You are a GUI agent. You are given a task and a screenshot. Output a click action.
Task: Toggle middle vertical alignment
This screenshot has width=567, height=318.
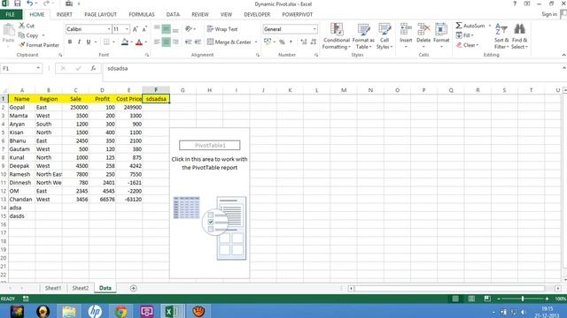pos(166,29)
